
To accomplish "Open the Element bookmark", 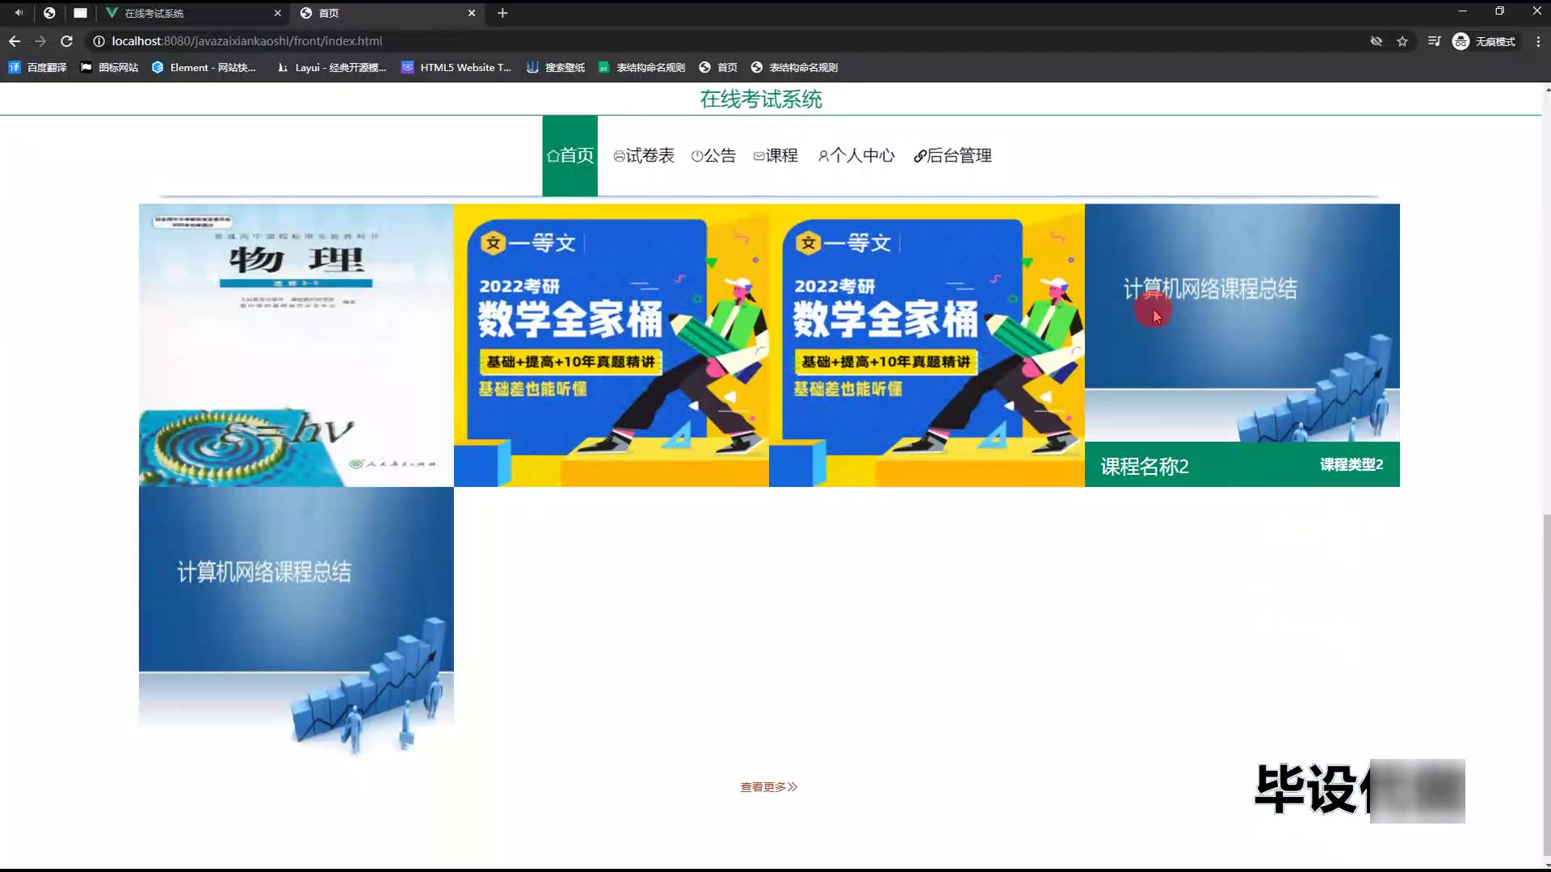I will pyautogui.click(x=204, y=68).
